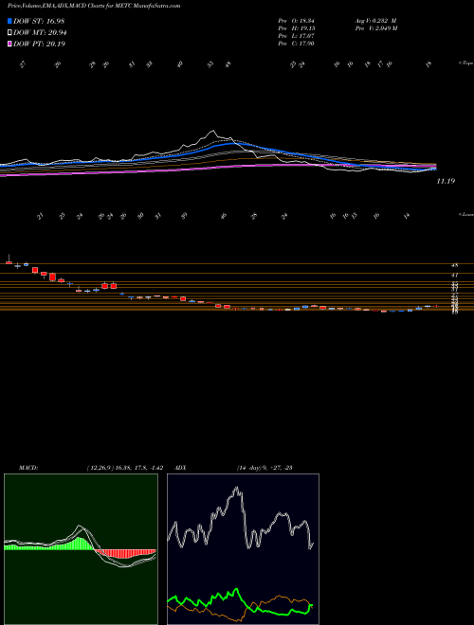Click the 'ADX' panel heading

point(180,468)
